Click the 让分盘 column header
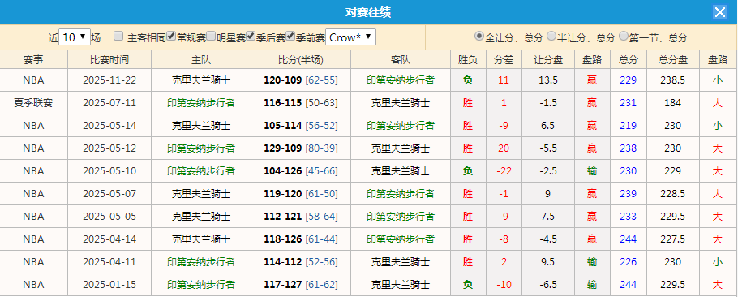The width and height of the screenshot is (738, 297). coord(548,60)
